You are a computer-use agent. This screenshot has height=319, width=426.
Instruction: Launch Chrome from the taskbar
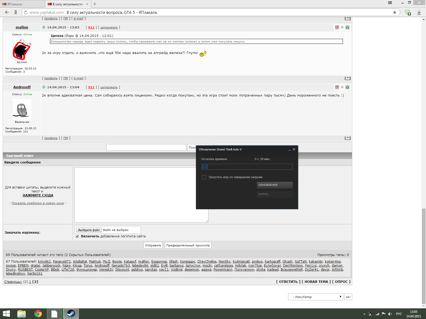point(38,314)
